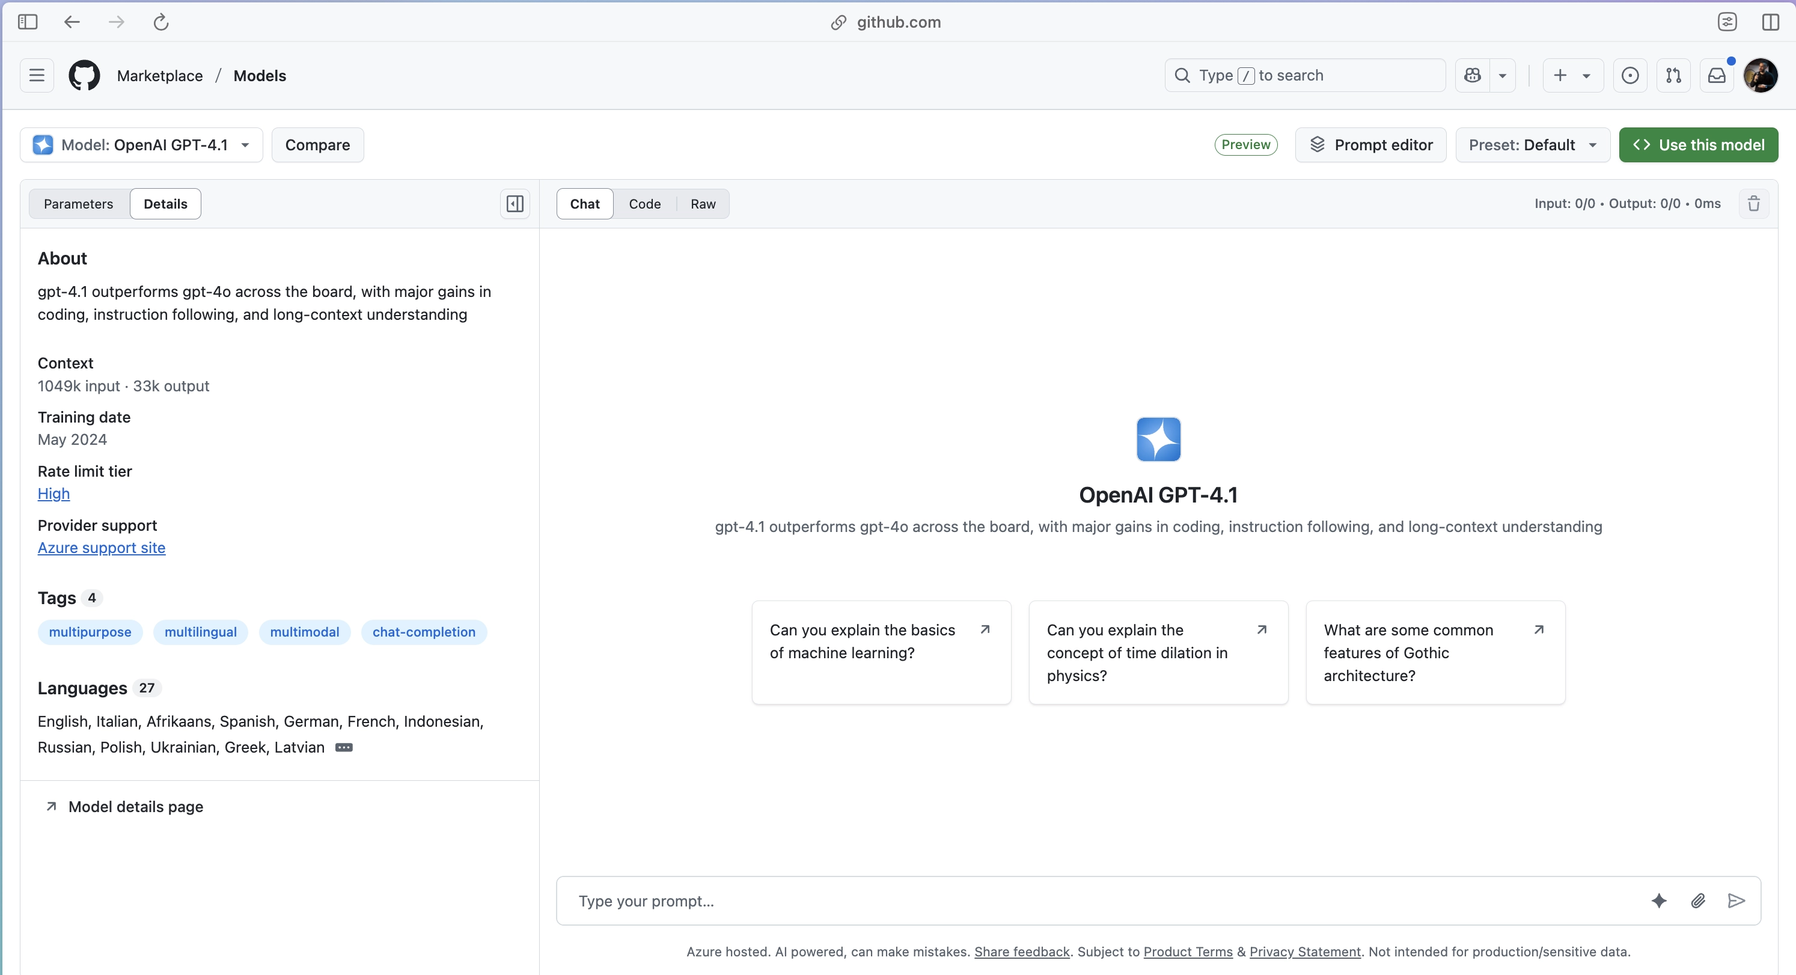Open the High rate limit tier link
This screenshot has width=1796, height=975.
coord(53,494)
